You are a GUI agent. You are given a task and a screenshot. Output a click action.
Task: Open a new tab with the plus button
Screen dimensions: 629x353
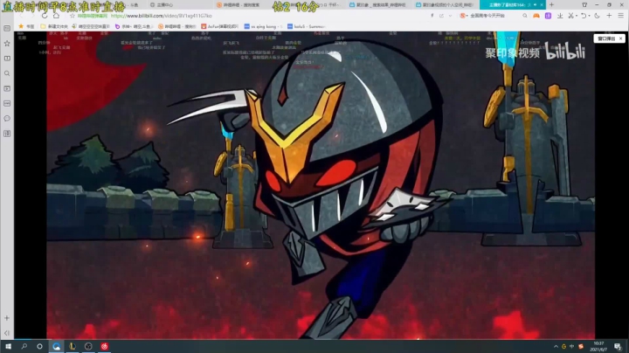pyautogui.click(x=551, y=5)
